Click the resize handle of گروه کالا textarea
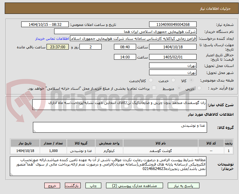Viewport: 239px width, 194px height. click(x=35, y=131)
